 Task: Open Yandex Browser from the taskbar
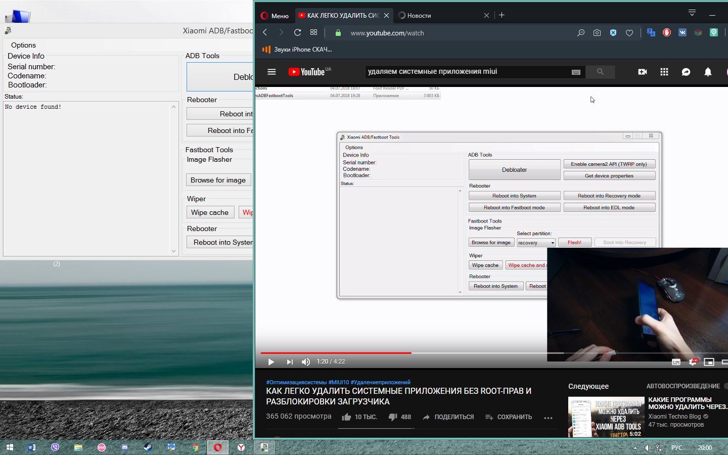pos(242,447)
